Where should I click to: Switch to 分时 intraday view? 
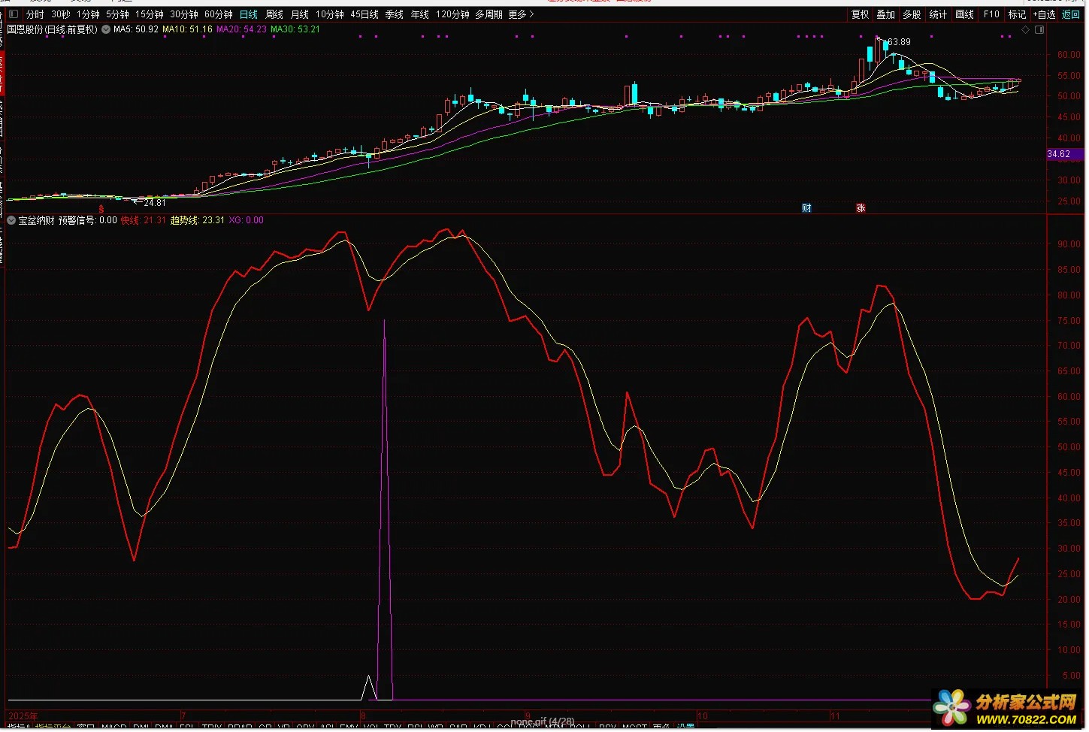pyautogui.click(x=35, y=14)
